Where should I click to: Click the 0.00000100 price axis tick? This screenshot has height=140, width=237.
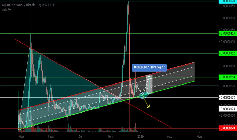pos(228,116)
